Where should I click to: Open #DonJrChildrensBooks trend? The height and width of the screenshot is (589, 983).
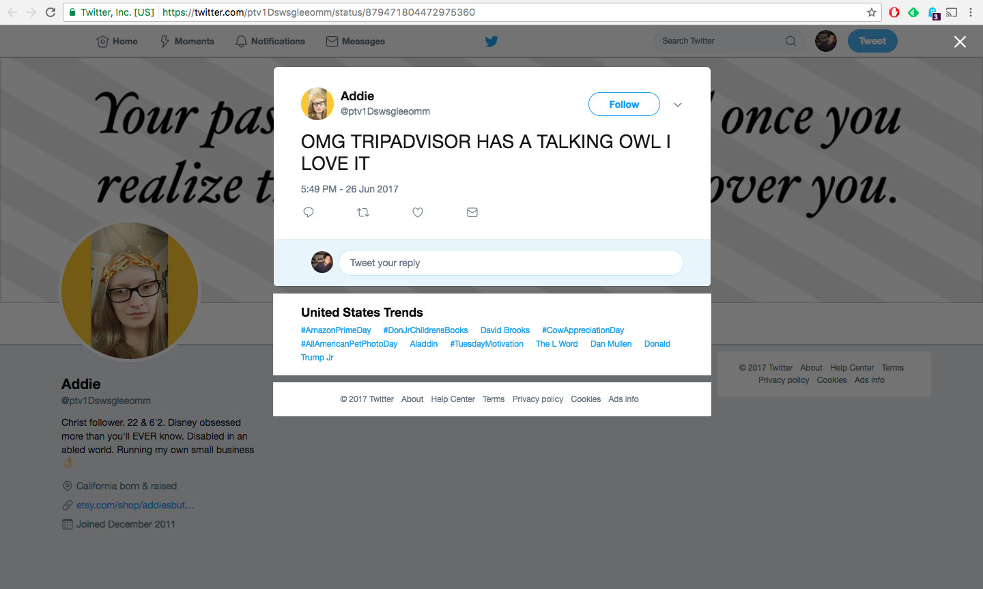click(x=425, y=330)
